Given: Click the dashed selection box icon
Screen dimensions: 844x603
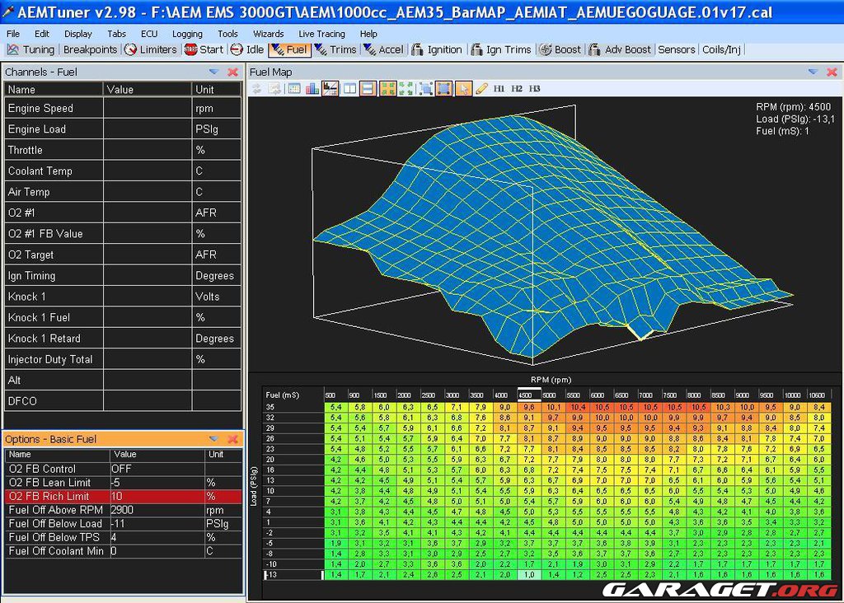Looking at the screenshot, I should click(x=426, y=89).
